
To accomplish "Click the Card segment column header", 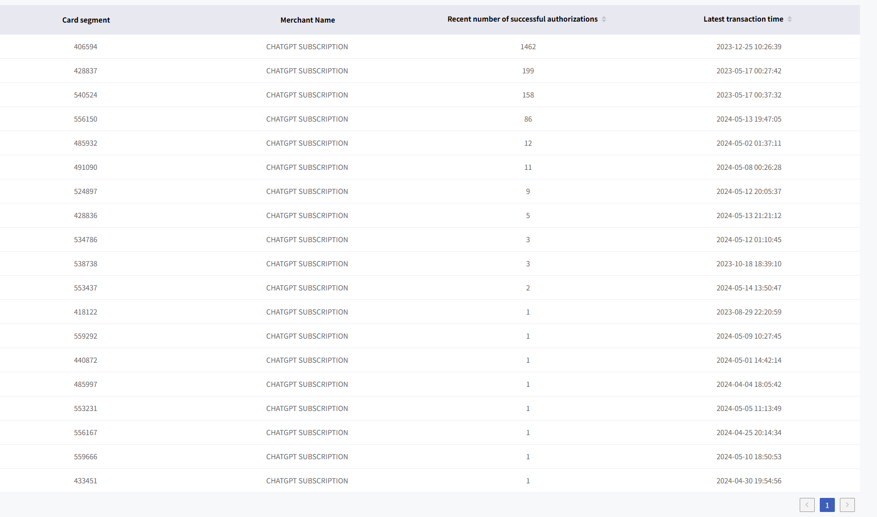I will [x=86, y=20].
